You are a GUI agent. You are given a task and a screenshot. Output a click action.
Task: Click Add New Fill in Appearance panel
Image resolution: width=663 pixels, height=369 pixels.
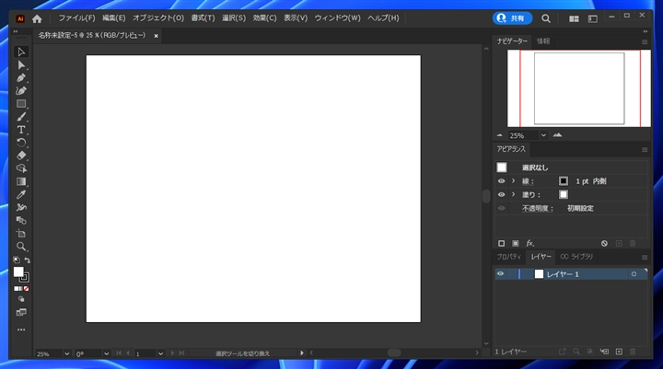516,244
